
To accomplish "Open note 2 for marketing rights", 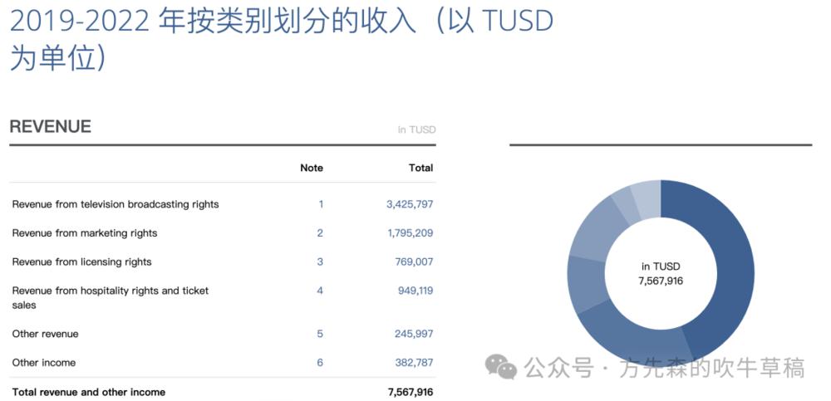I will [320, 233].
